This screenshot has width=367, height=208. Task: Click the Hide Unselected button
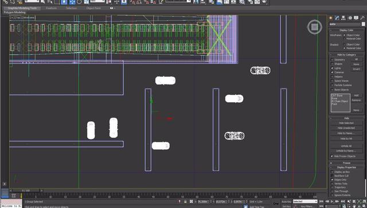[346, 128]
